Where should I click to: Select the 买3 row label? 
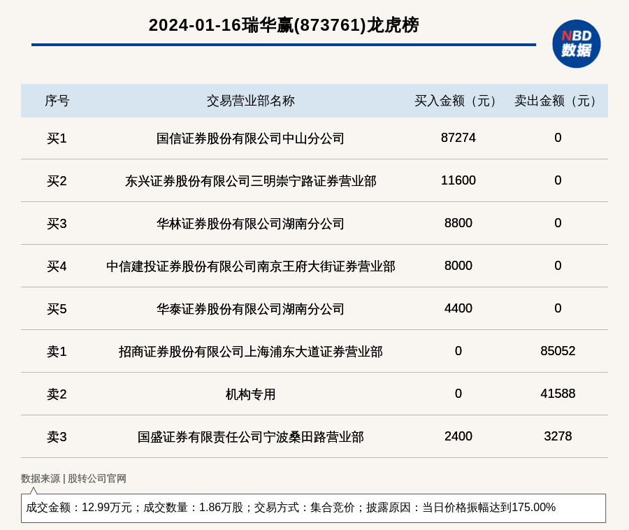click(x=57, y=224)
